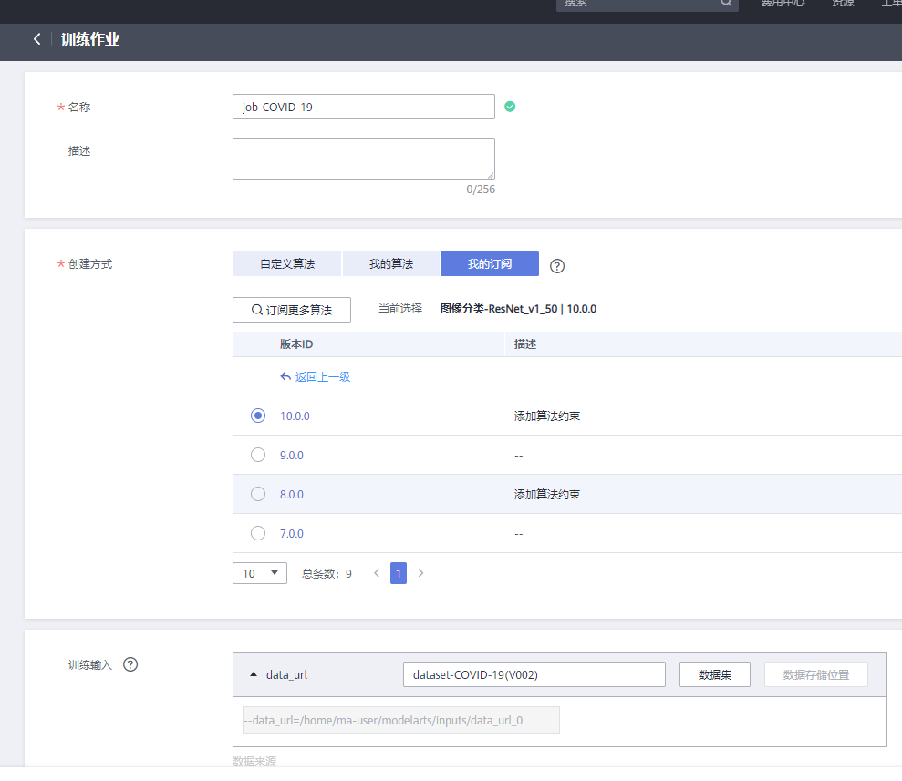Click the 数据集 button
This screenshot has width=902, height=781.
715,674
